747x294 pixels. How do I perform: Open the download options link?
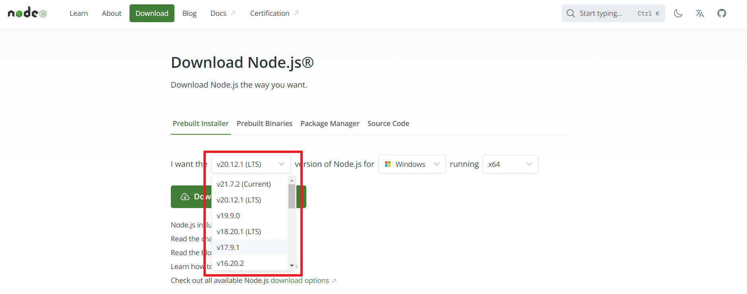click(300, 281)
